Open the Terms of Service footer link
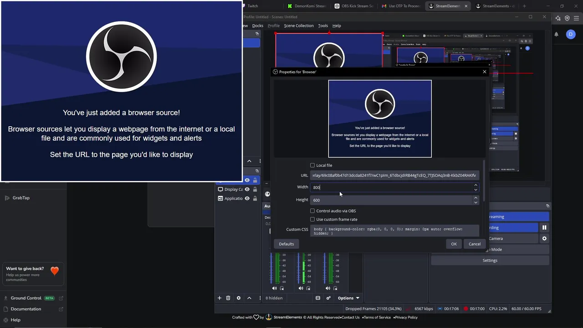This screenshot has width=583, height=328. tap(377, 318)
